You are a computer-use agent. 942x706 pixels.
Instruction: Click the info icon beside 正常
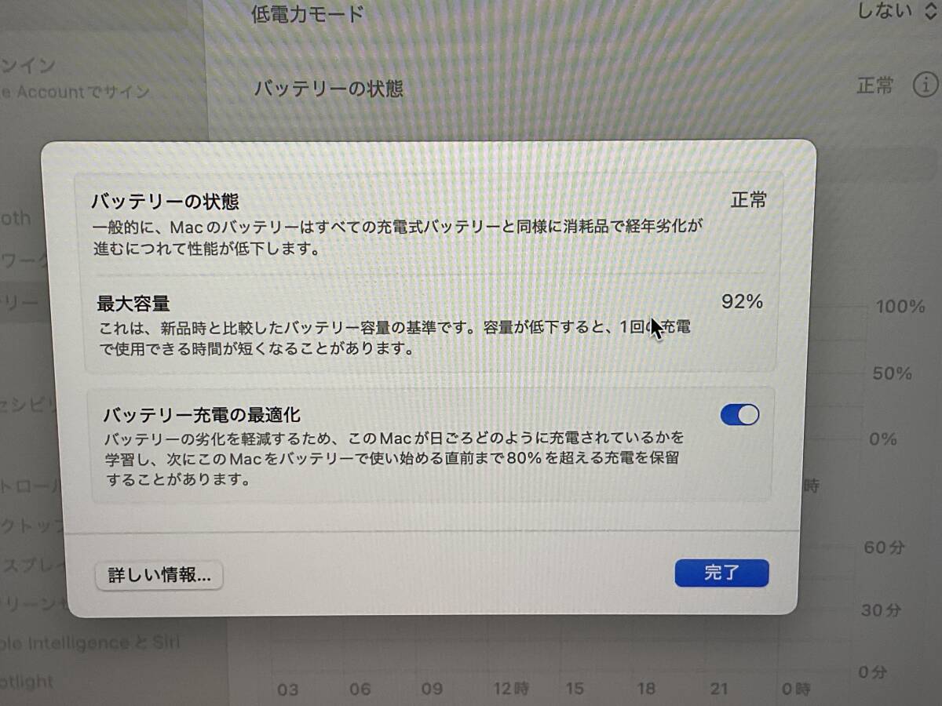(x=926, y=85)
